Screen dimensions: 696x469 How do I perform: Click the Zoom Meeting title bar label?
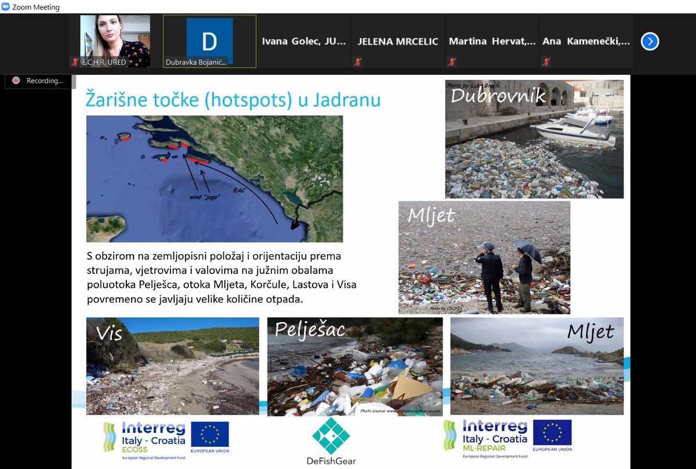tap(37, 8)
